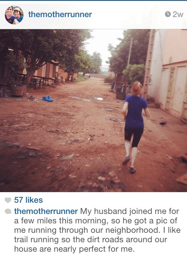This screenshot has height=254, width=187.
Task: Click the runner's raised shoe in the photo
Action: 126,160
